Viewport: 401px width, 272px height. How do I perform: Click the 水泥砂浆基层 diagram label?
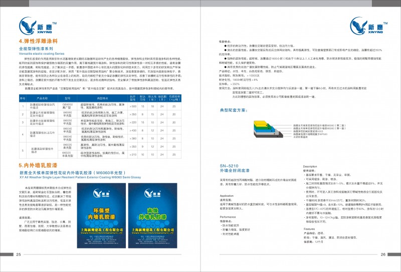[x=300, y=137]
